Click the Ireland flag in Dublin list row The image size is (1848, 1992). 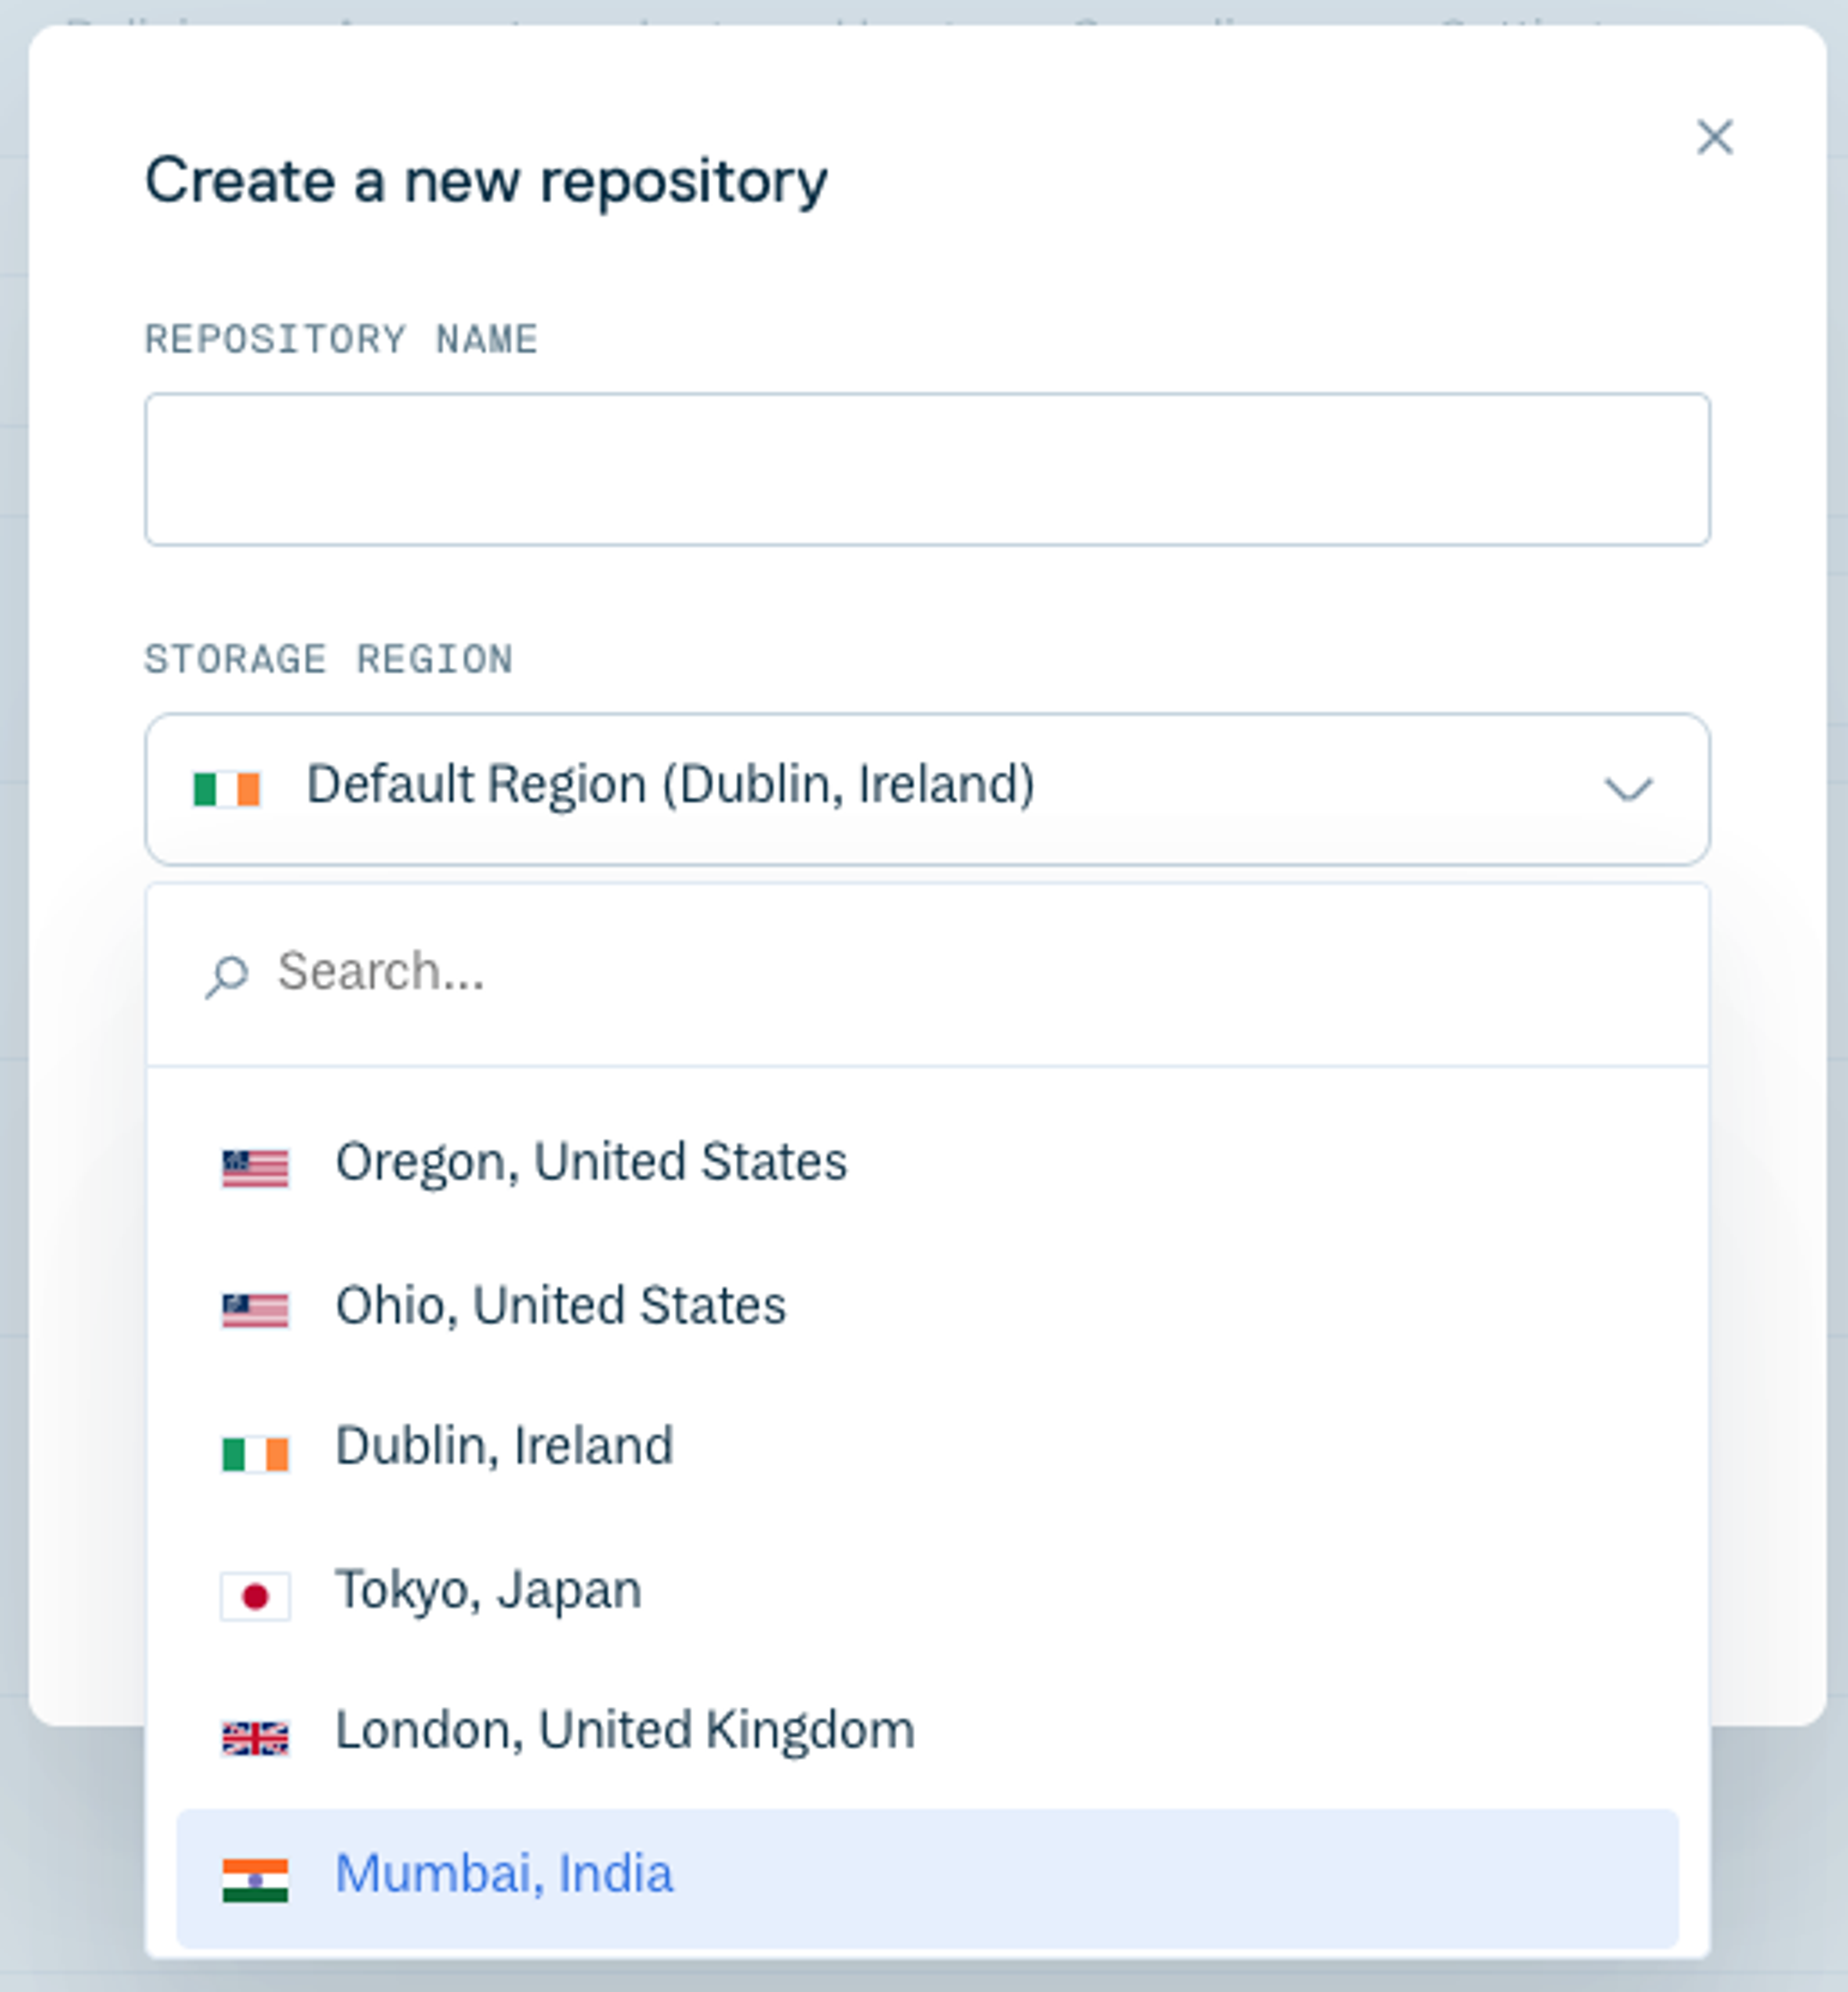[x=255, y=1454]
